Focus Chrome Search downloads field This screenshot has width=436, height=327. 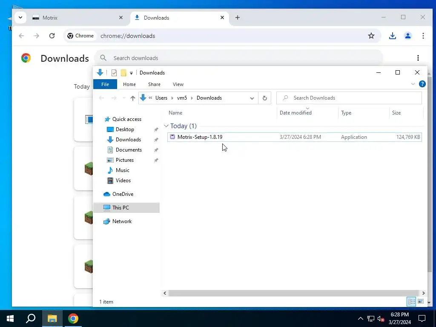point(238,58)
